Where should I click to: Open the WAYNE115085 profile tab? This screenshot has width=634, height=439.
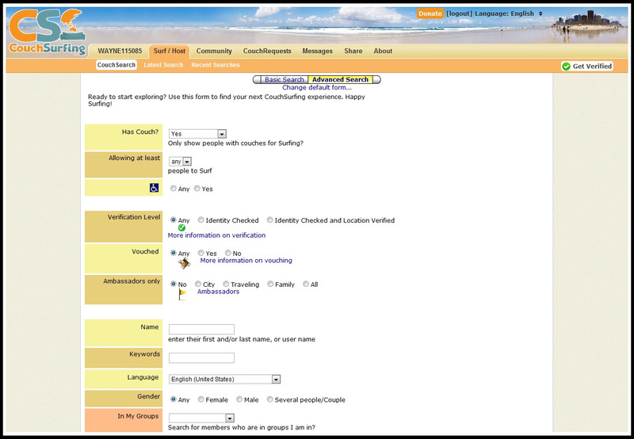[x=120, y=51]
